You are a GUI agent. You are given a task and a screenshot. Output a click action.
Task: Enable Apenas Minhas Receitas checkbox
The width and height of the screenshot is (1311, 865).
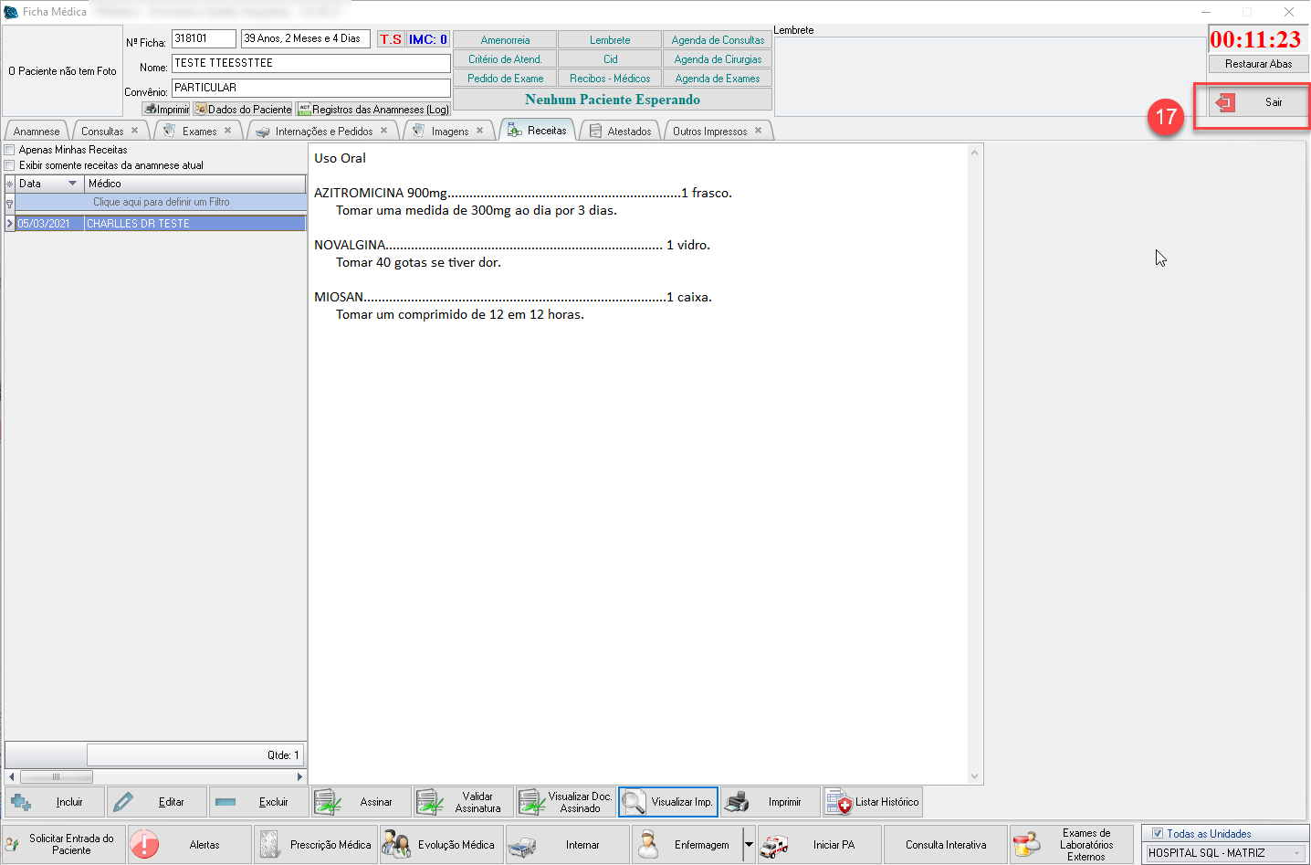pyautogui.click(x=10, y=150)
